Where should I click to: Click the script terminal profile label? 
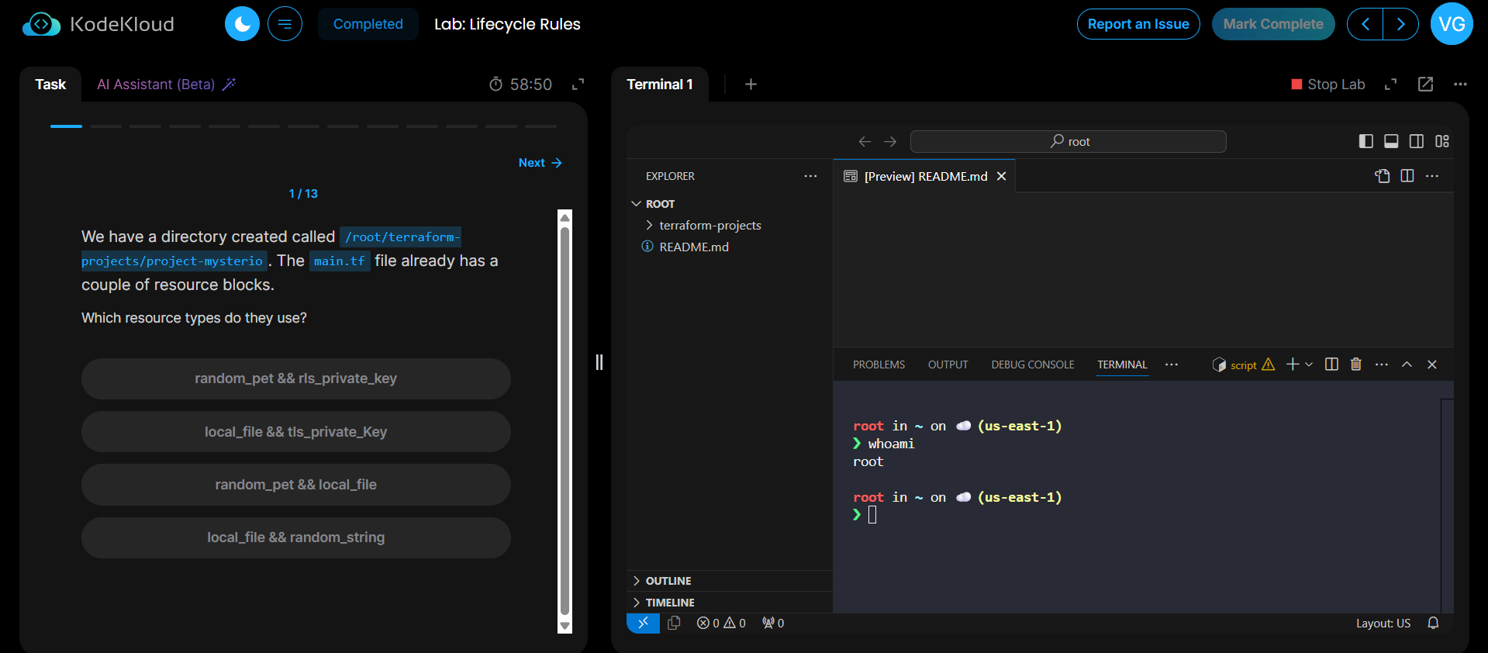(x=1243, y=365)
